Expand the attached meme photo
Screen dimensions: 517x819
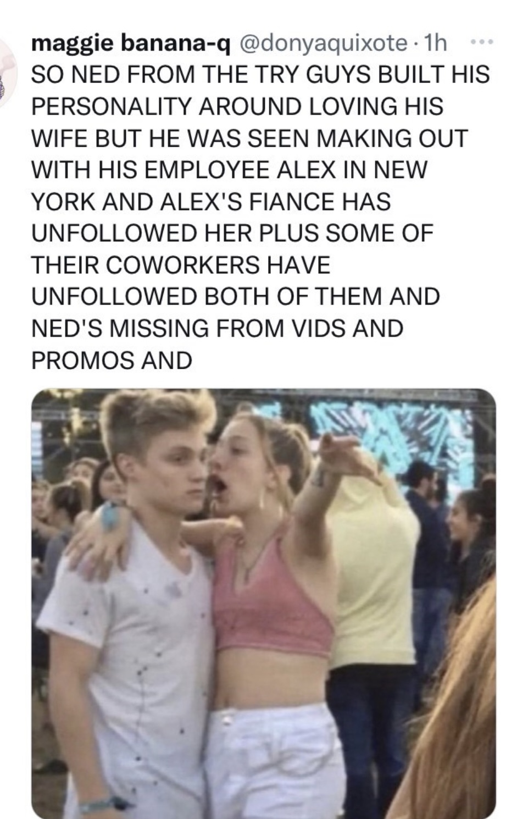(264, 604)
